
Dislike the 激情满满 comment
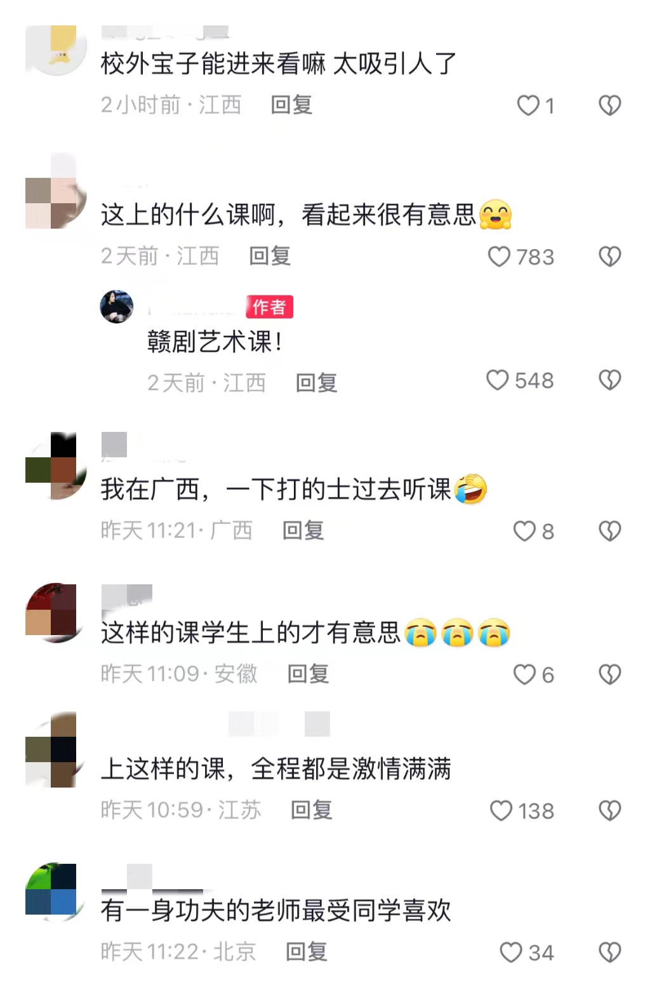tap(610, 810)
